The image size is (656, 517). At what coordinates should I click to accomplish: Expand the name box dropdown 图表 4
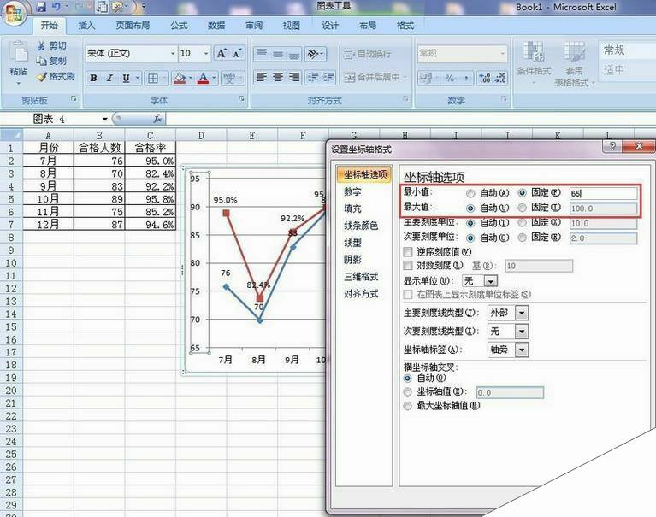click(x=104, y=119)
